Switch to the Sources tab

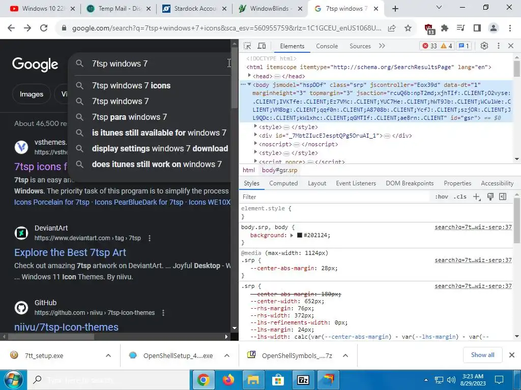pyautogui.click(x=360, y=46)
